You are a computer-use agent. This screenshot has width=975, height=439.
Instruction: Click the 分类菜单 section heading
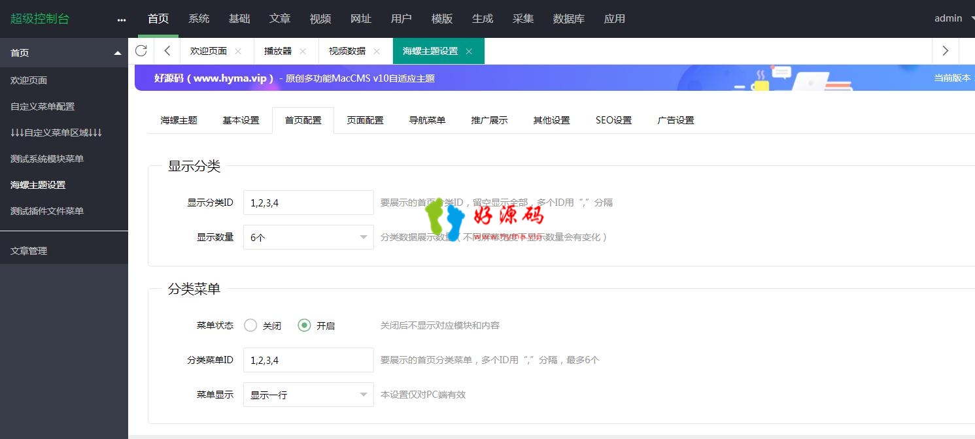point(194,289)
